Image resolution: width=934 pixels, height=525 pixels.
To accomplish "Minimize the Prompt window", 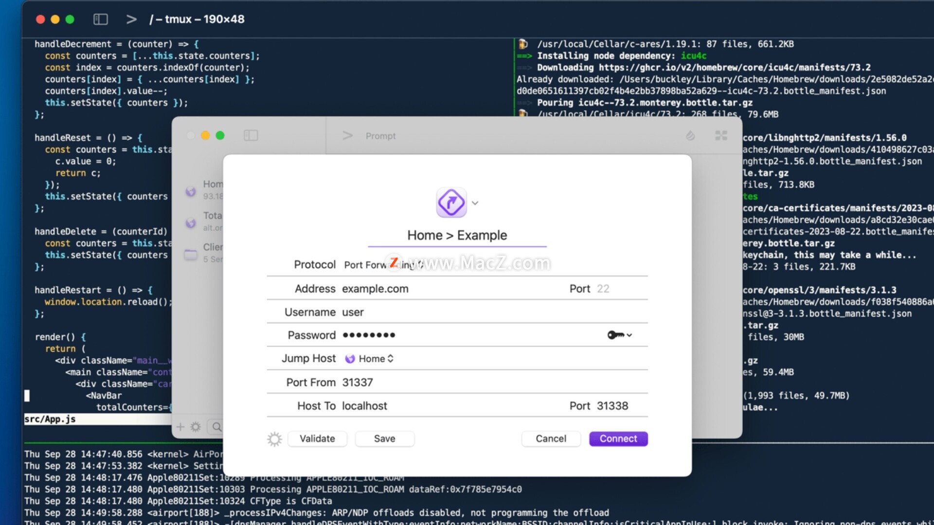I will pyautogui.click(x=205, y=136).
